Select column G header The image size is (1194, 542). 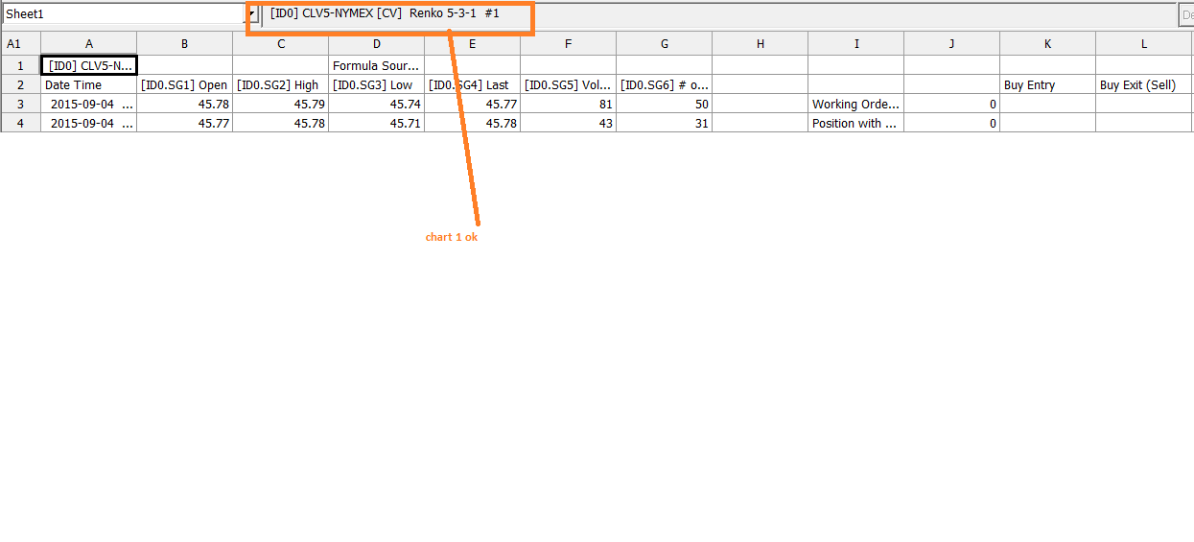point(665,44)
